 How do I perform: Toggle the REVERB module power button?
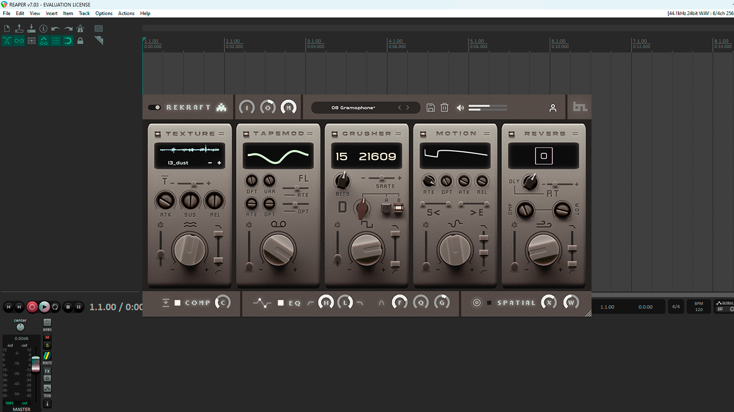pos(512,134)
